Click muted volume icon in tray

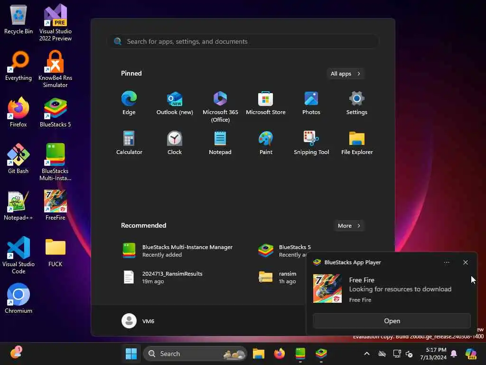click(x=409, y=354)
